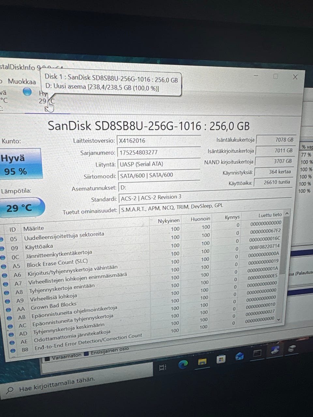Click the status circle for row AD
The width and height of the screenshot is (313, 417).
pyautogui.click(x=11, y=335)
